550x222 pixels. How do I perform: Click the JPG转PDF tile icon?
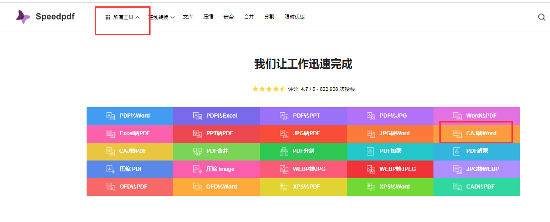284,133
